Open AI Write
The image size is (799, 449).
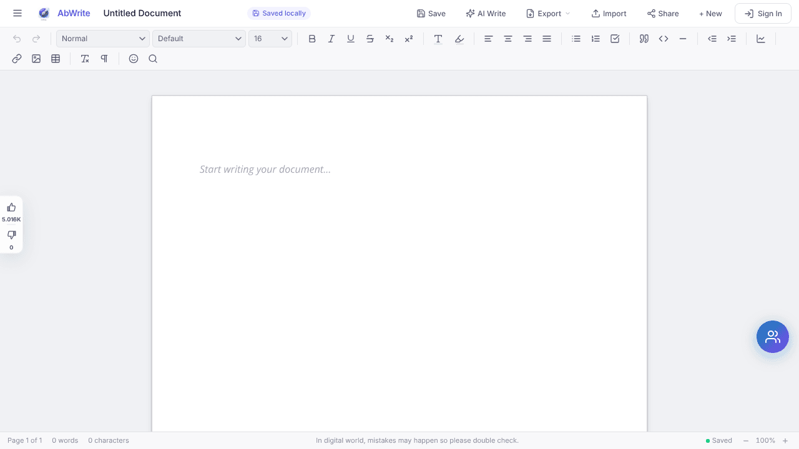tap(486, 13)
